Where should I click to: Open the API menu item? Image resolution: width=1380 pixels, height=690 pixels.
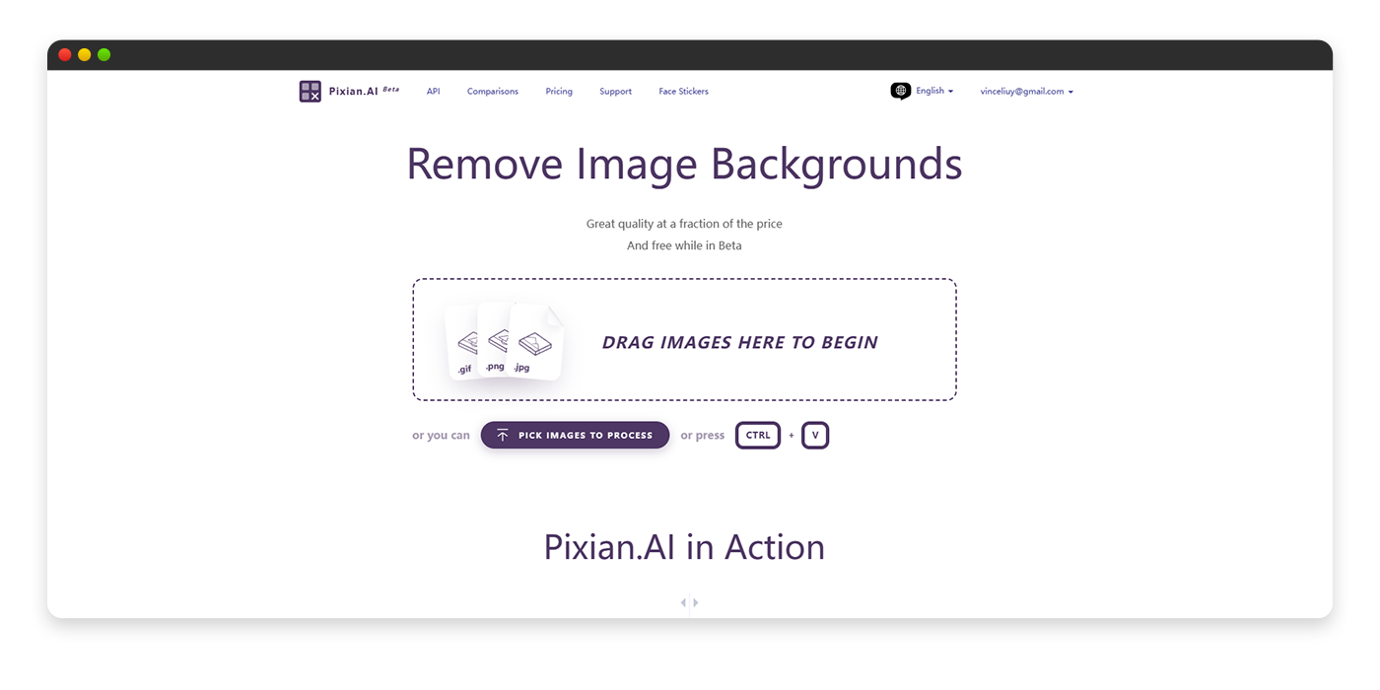tap(434, 92)
